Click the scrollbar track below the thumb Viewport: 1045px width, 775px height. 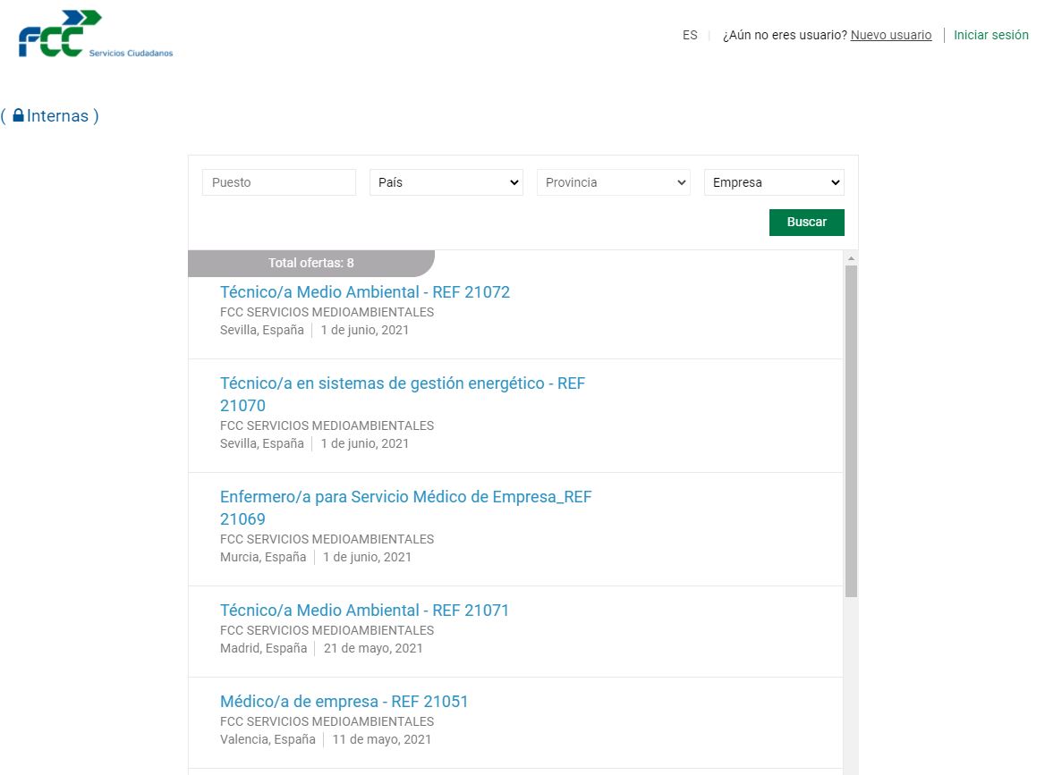pos(851,688)
